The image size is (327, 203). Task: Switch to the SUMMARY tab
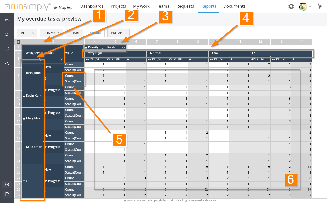pyautogui.click(x=51, y=33)
